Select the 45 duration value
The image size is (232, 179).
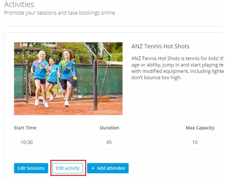(109, 142)
